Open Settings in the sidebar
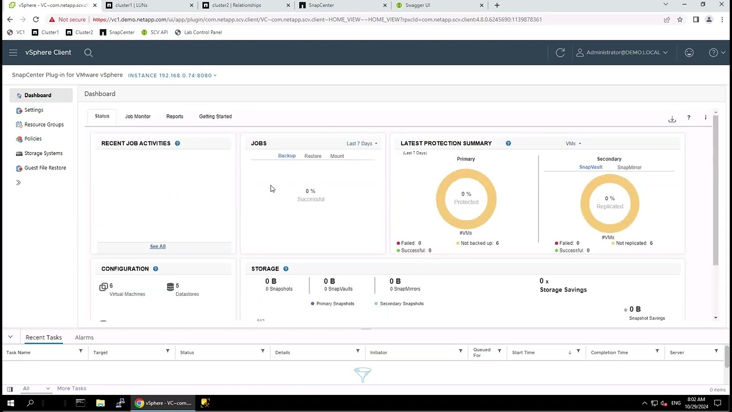 click(34, 110)
